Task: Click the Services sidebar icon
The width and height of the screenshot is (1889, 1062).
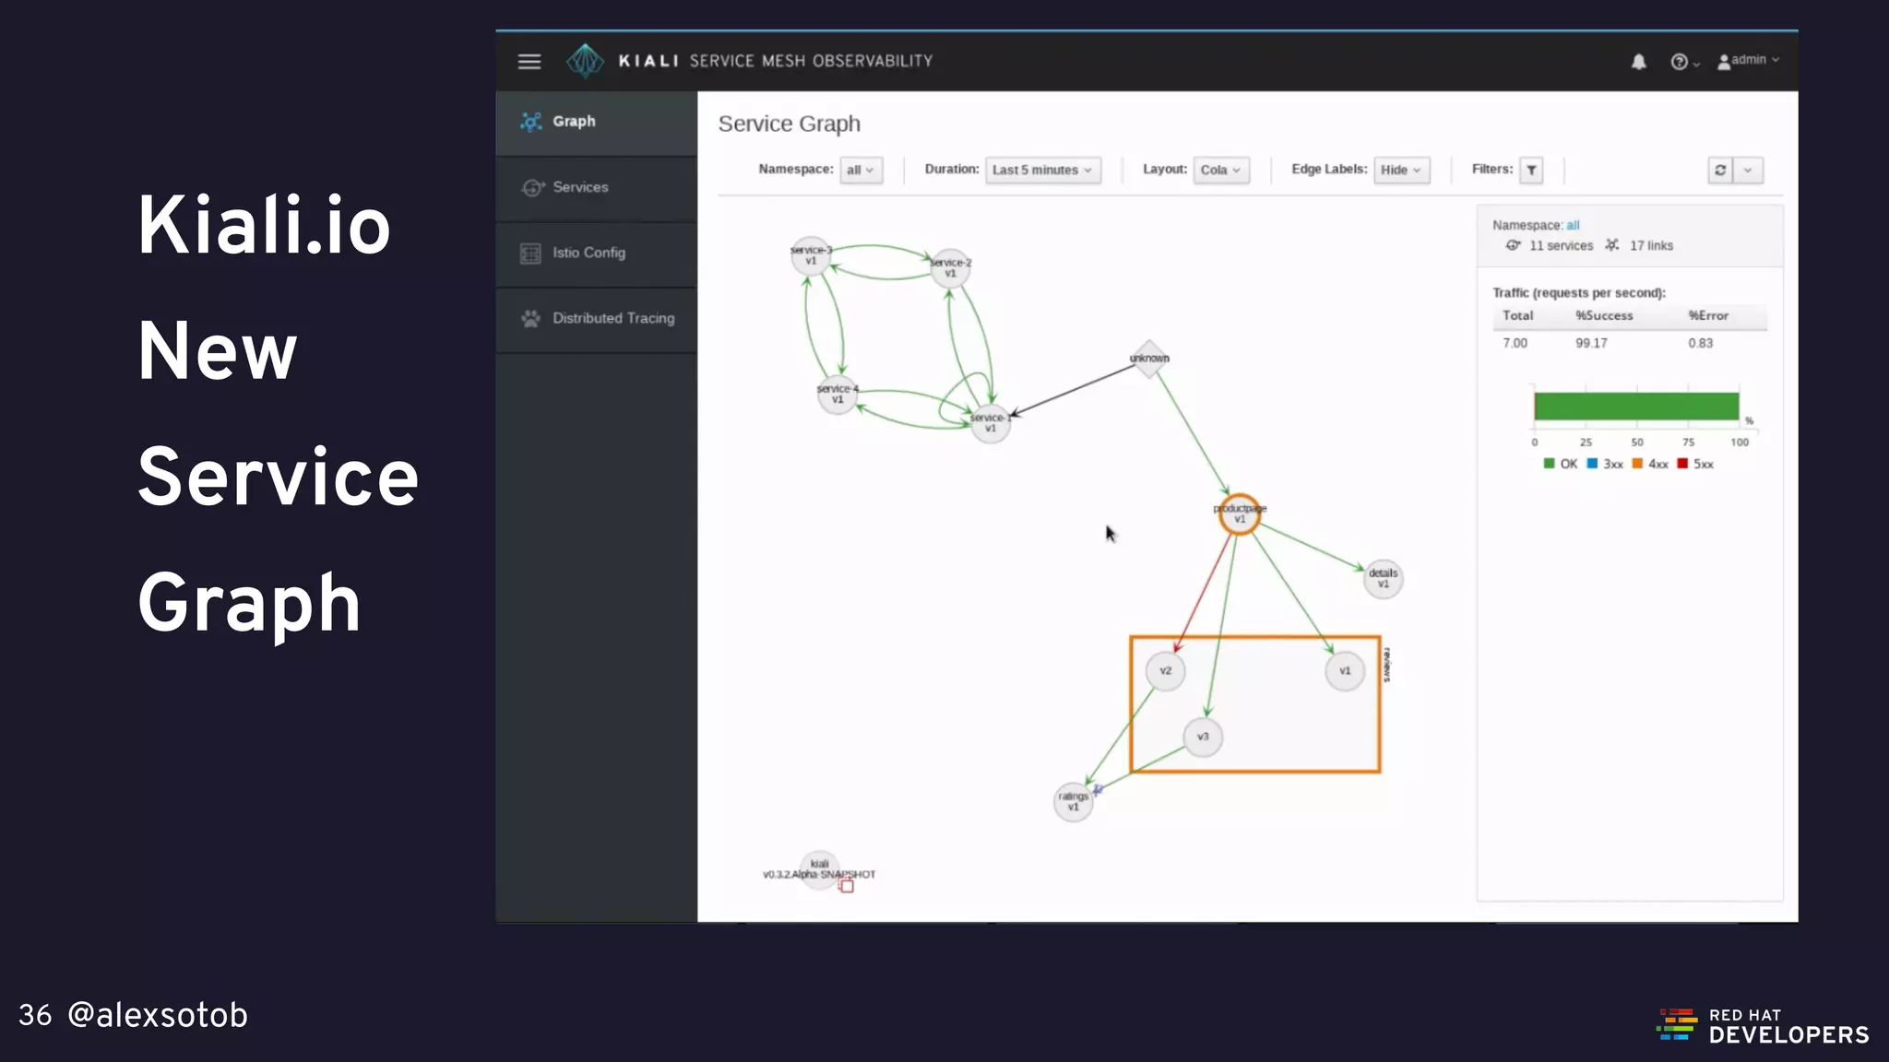Action: coord(532,188)
